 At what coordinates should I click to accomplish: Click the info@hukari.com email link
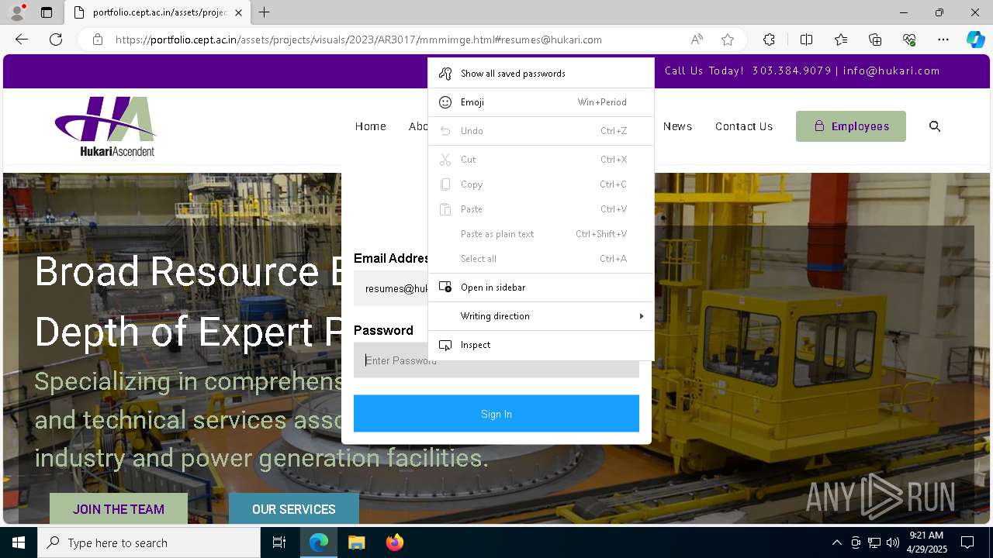point(891,71)
